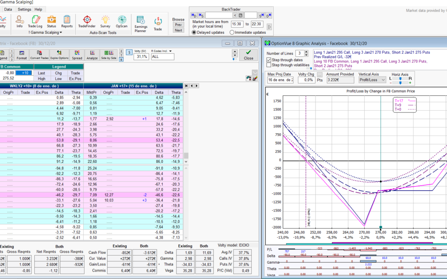Adjust the Horiz Axis upper slider

point(400,79)
